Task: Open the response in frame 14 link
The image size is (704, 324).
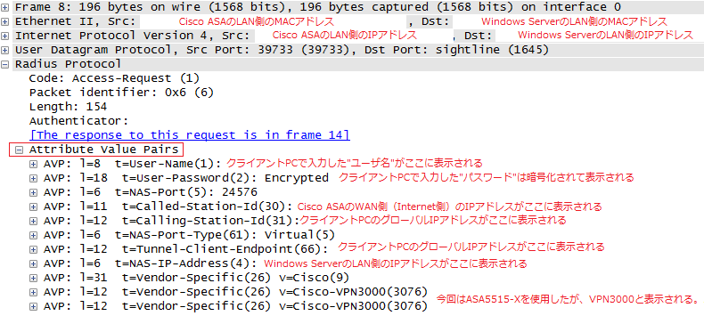Action: pyautogui.click(x=190, y=135)
